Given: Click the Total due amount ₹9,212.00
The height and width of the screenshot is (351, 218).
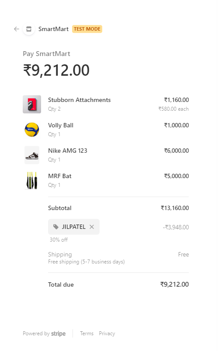Looking at the screenshot, I should coord(174,284).
